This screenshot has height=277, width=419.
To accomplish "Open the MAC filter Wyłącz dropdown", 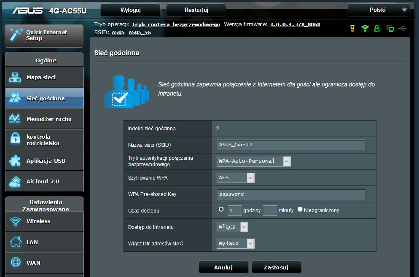I will click(x=235, y=243).
